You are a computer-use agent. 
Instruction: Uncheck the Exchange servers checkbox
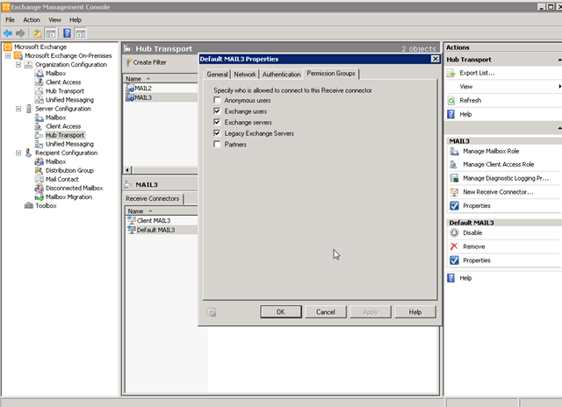coord(217,122)
